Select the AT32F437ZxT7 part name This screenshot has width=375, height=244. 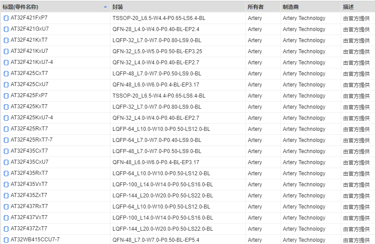pyautogui.click(x=29, y=229)
